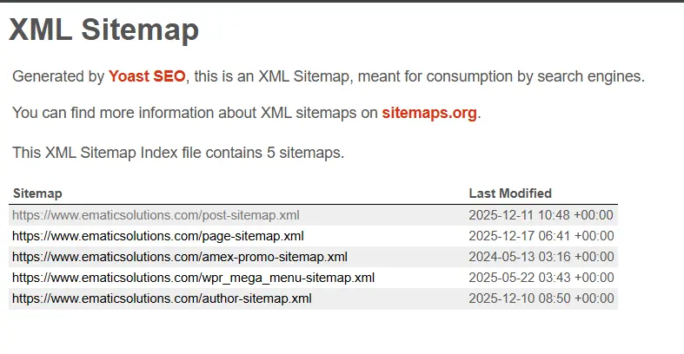Click the XML Sitemap page heading
The height and width of the screenshot is (354, 684).
tap(104, 30)
